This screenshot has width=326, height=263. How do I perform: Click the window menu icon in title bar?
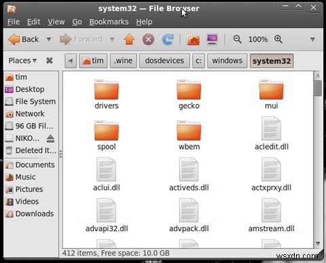[x=12, y=9]
